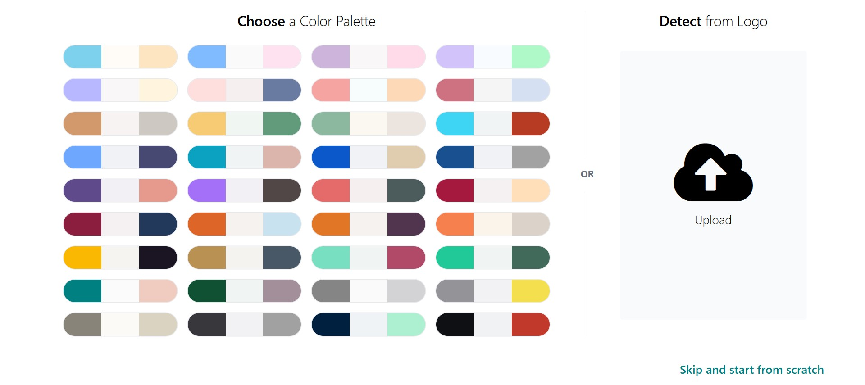Click the Upload label text
The image size is (865, 385).
coord(713,220)
